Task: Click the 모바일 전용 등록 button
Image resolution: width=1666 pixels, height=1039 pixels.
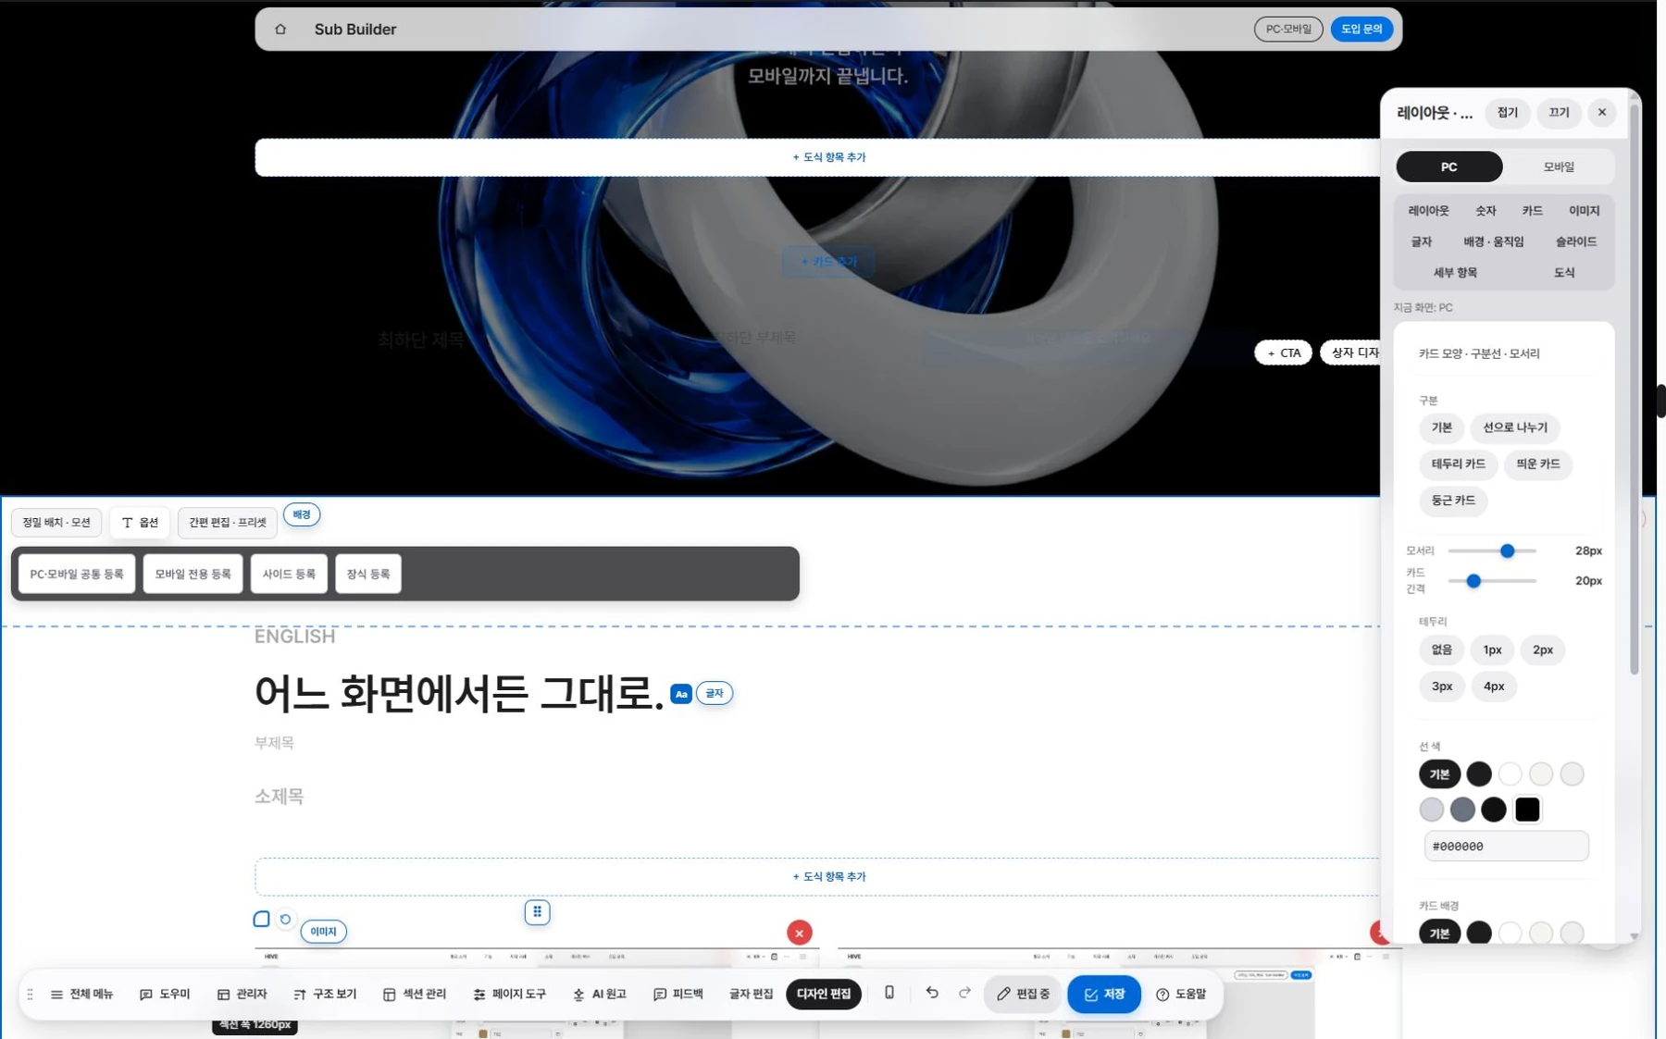Action: [193, 574]
